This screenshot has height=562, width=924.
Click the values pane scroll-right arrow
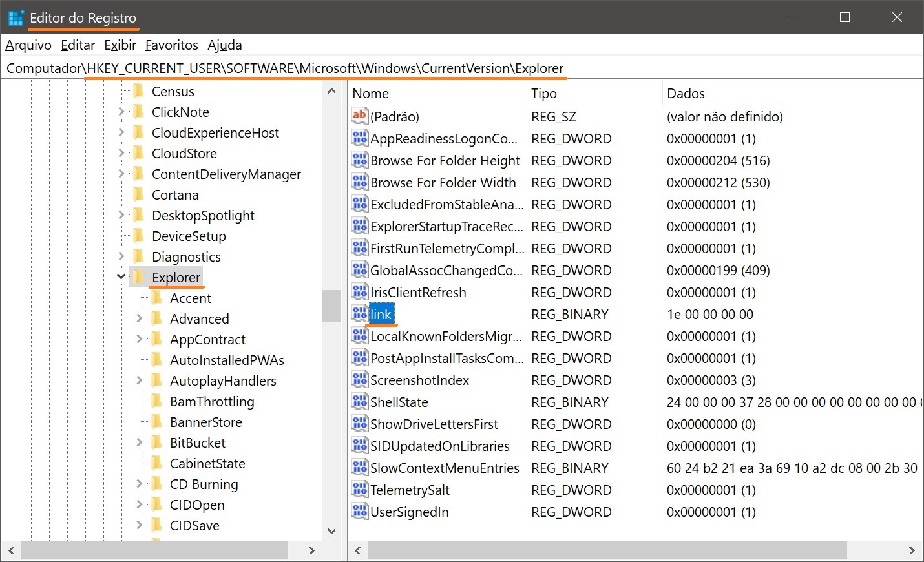tap(912, 551)
